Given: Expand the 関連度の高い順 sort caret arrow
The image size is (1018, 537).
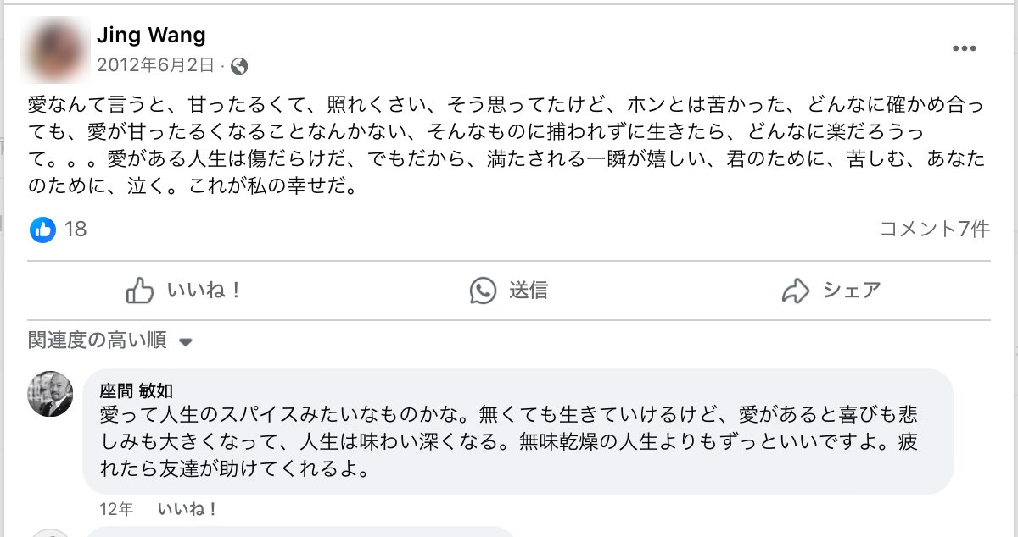Looking at the screenshot, I should 186,342.
